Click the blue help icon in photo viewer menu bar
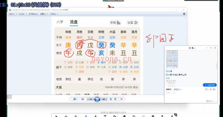The image size is (223, 117). (184, 14)
